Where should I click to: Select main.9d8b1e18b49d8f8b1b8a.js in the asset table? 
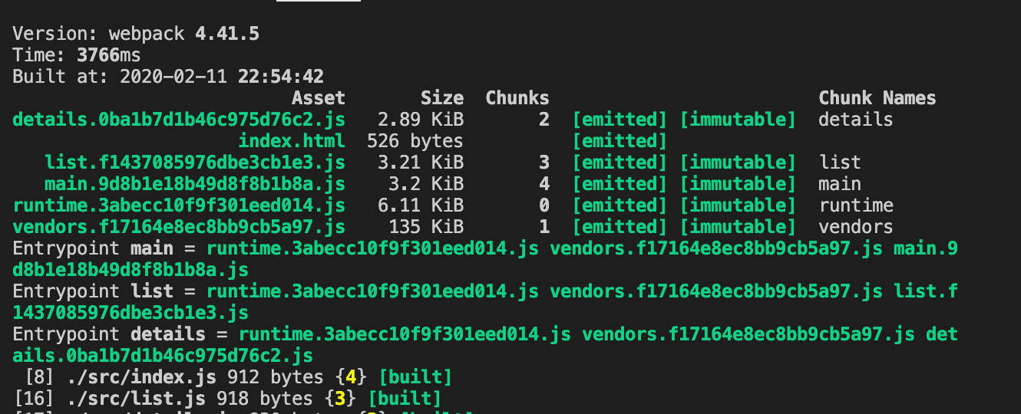195,184
